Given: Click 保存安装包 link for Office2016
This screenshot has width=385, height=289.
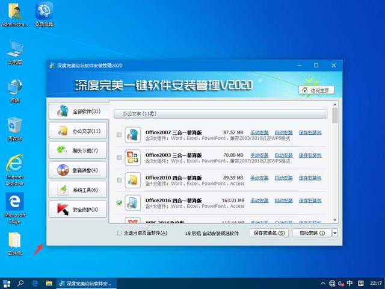Looking at the screenshot, I should point(310,200).
